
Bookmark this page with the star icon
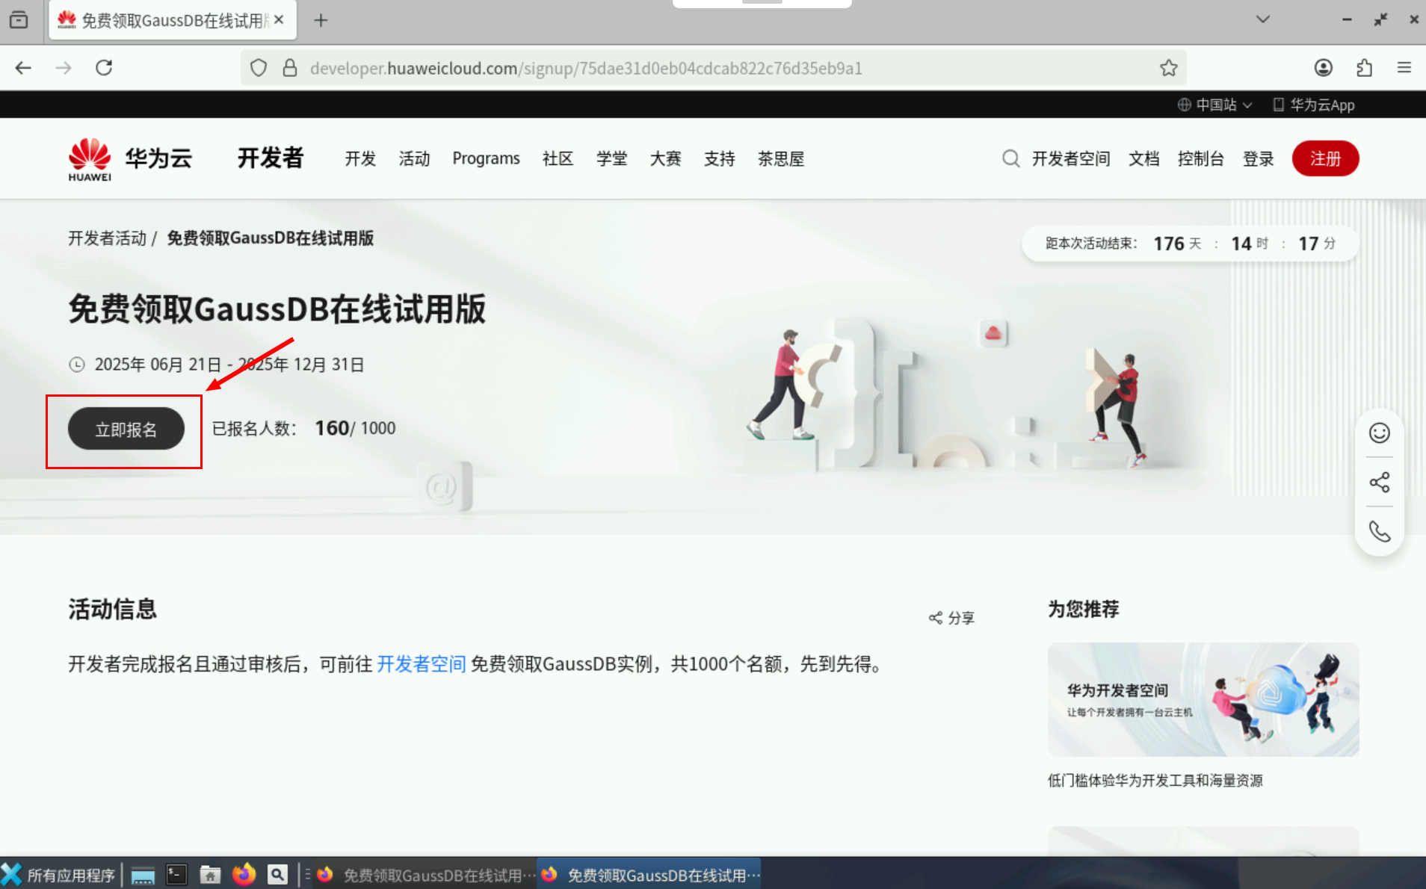pos(1168,68)
